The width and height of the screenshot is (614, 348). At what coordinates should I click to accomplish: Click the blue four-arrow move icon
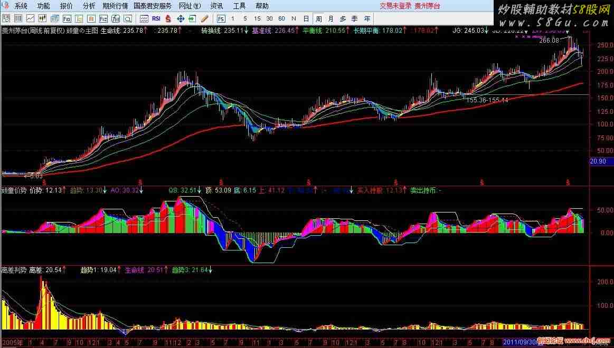[x=180, y=18]
